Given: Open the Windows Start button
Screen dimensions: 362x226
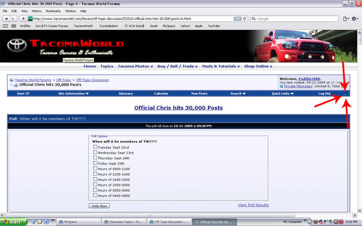Looking at the screenshot, I should 13,222.
